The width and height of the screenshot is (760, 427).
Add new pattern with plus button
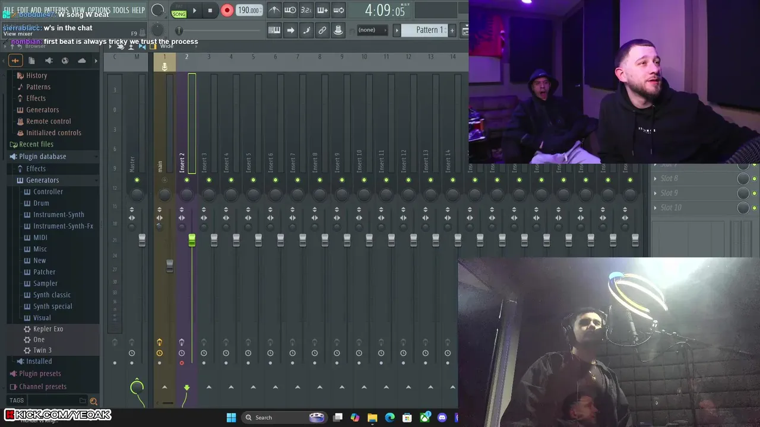452,30
